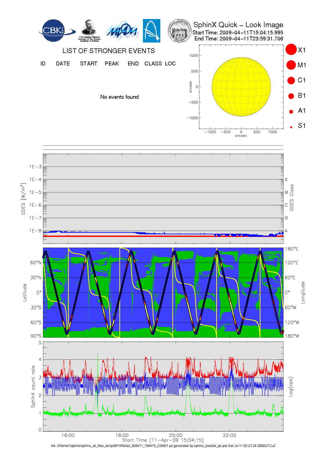Click the X1 red legend circle
This screenshot has height=463, width=327.
tap(291, 50)
